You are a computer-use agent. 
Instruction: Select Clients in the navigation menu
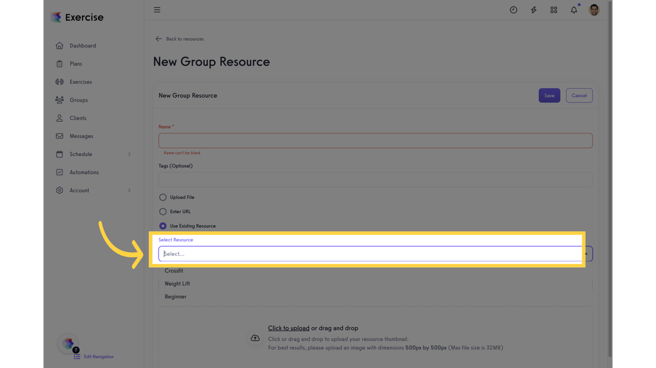coord(78,118)
